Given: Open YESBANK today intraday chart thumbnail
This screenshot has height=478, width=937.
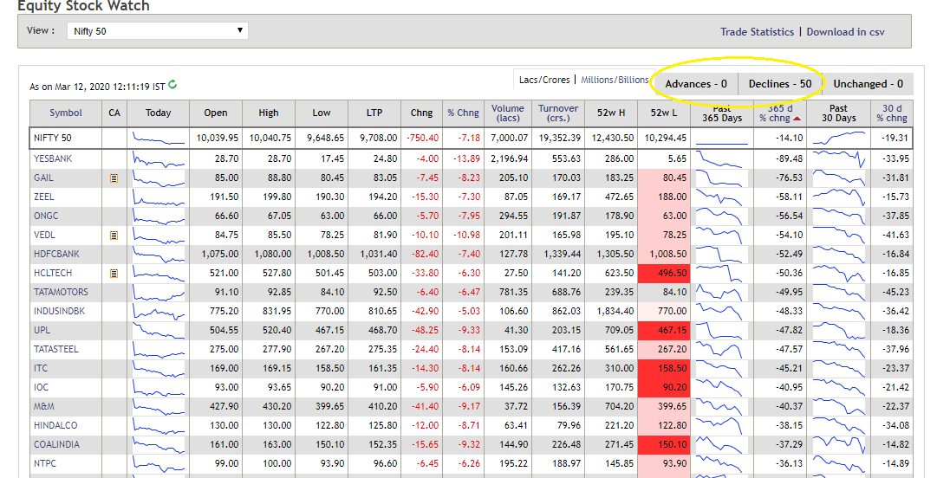Looking at the screenshot, I should coord(159,159).
